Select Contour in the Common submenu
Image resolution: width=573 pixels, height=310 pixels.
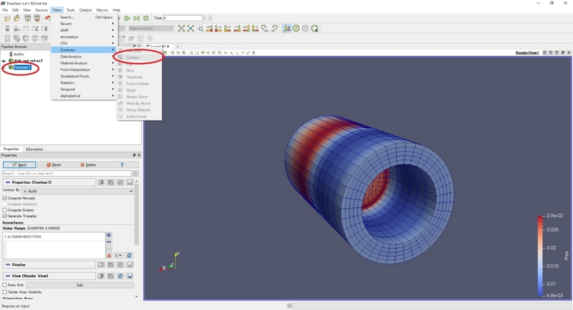(x=139, y=58)
